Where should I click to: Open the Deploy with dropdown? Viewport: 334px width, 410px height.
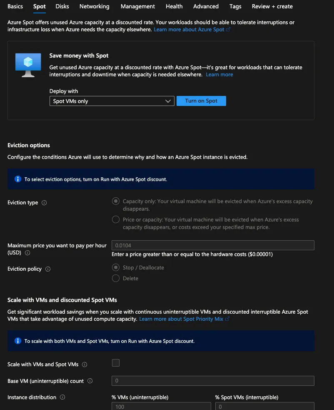coord(112,101)
